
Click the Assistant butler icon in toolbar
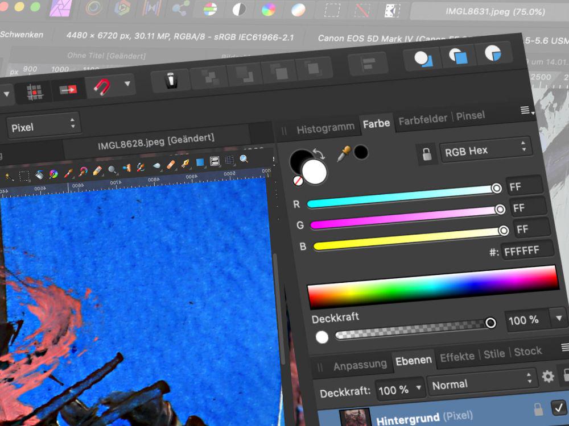171,81
